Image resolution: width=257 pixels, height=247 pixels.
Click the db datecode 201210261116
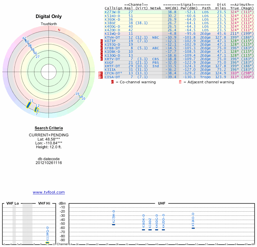pos(49,163)
